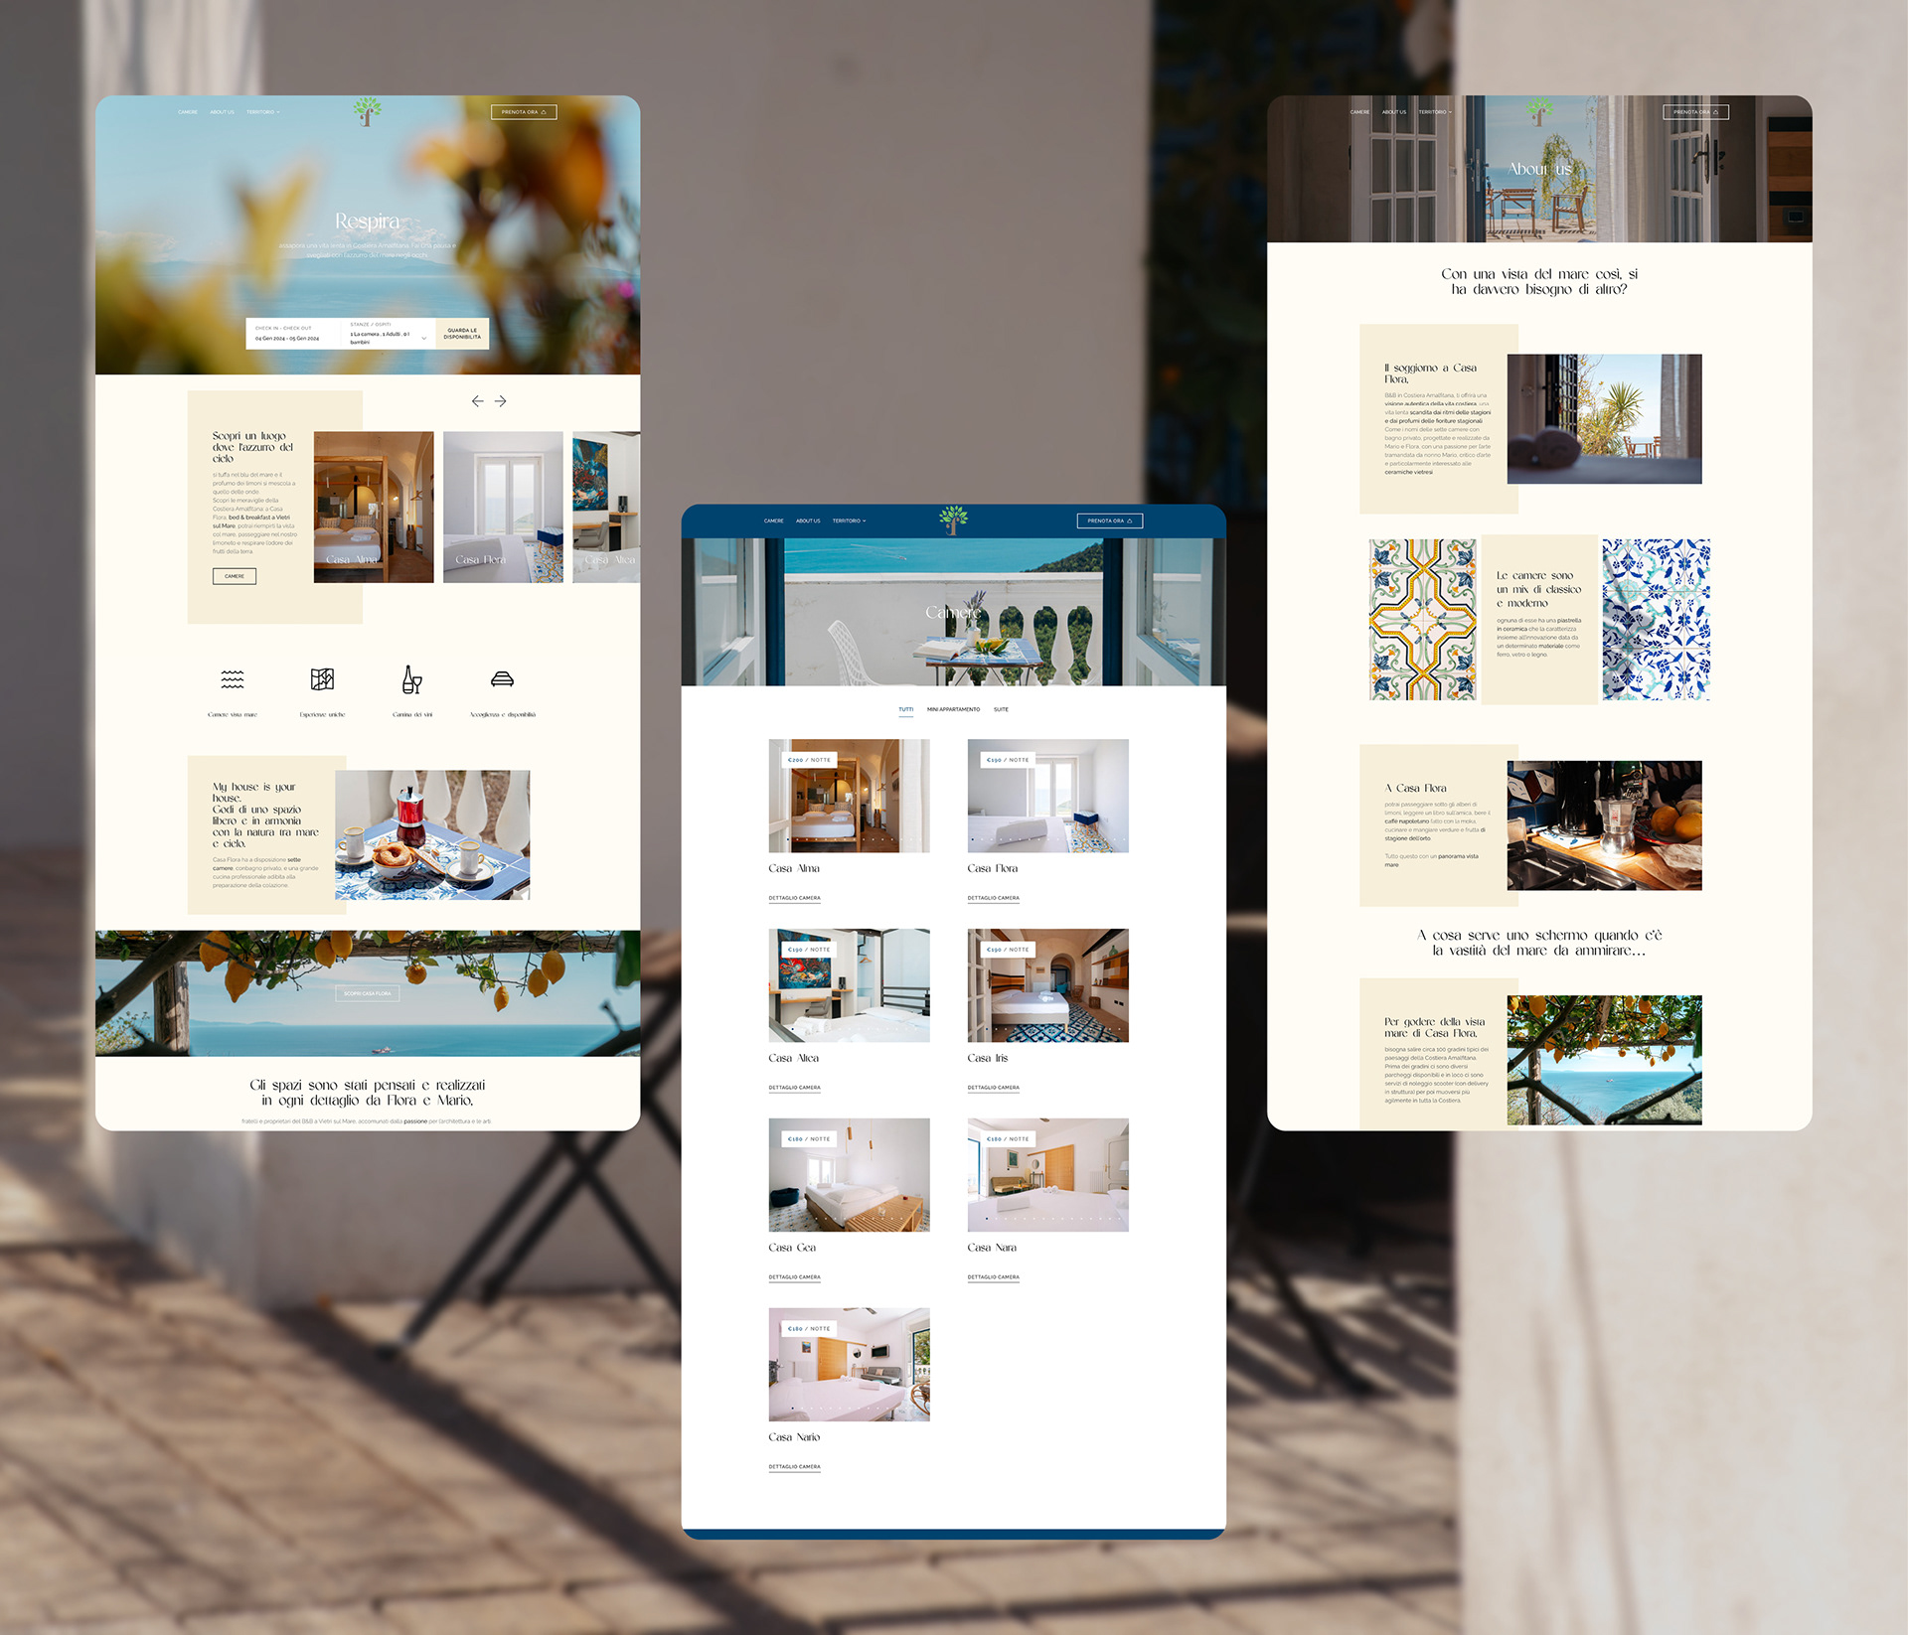
Task: Select the Mini Appartamento filter tab
Action: click(x=953, y=709)
